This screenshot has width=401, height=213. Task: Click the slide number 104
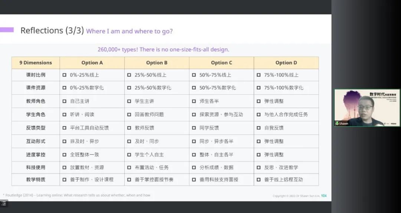324,196
